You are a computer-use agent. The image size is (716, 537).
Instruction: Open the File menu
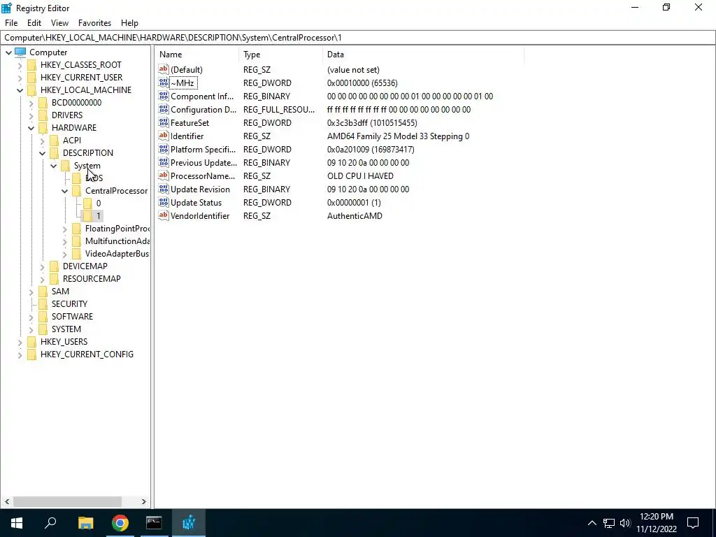[11, 23]
